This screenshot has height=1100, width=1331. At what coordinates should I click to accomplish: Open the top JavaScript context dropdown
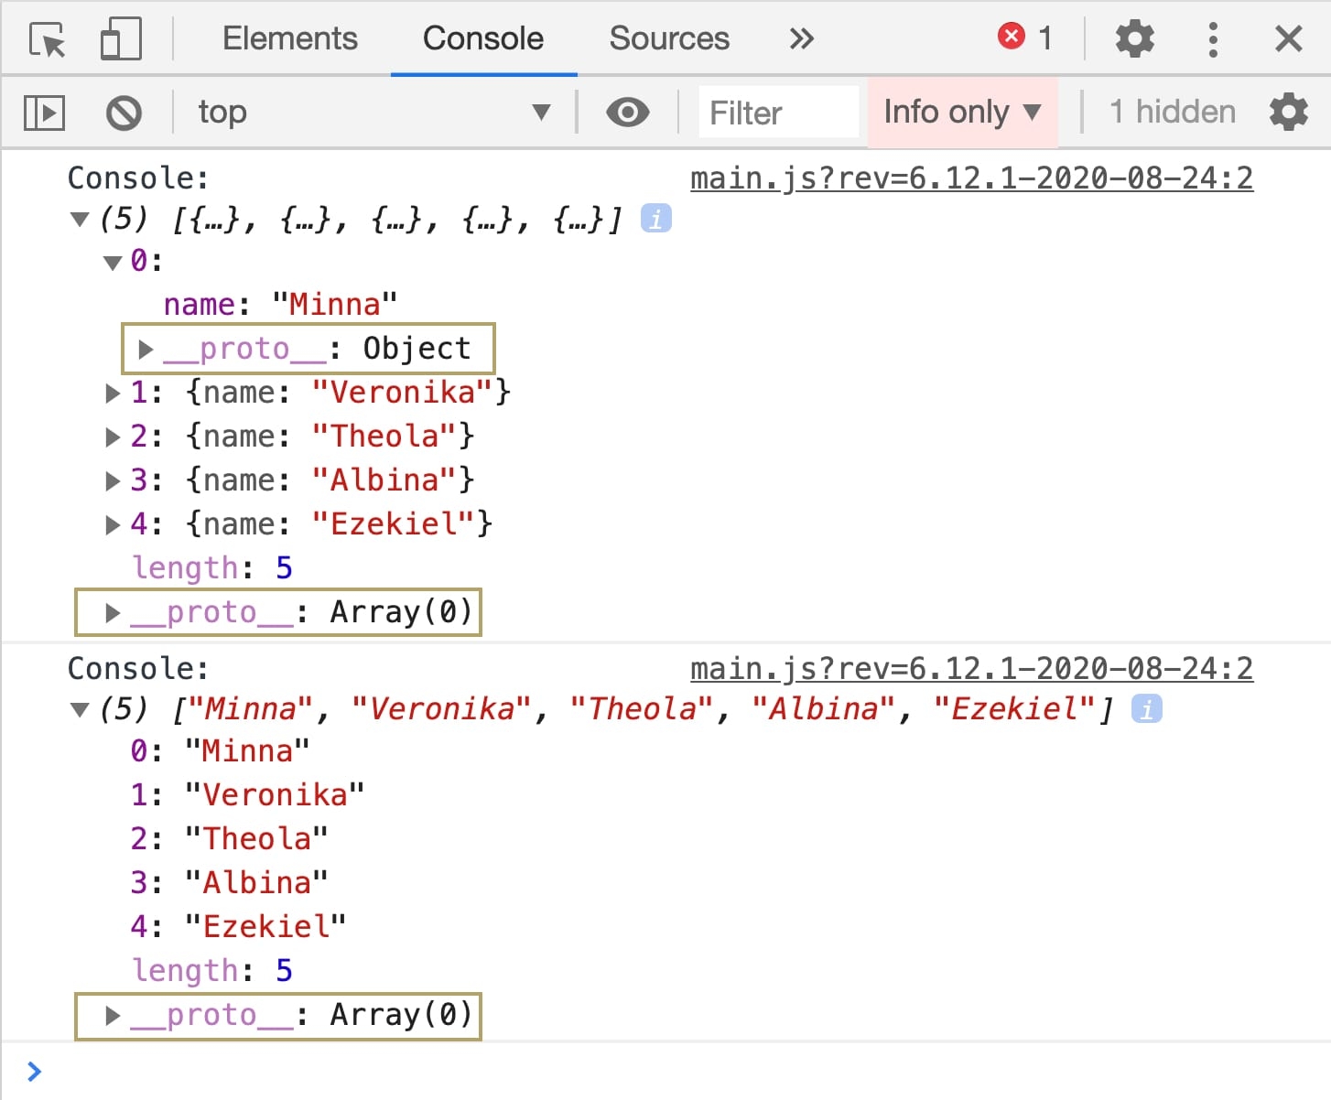(x=374, y=113)
